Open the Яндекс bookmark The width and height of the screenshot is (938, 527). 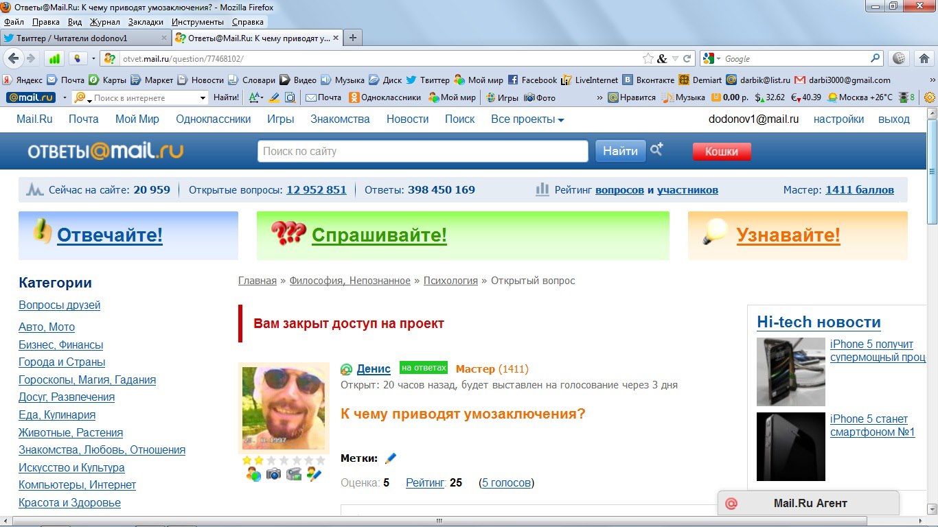(x=23, y=80)
